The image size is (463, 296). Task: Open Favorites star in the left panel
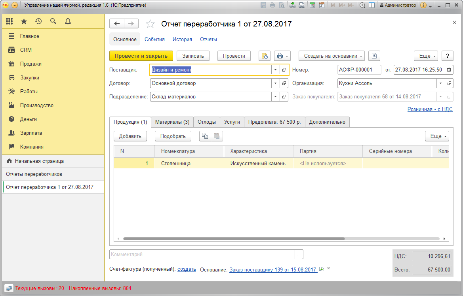[24, 21]
